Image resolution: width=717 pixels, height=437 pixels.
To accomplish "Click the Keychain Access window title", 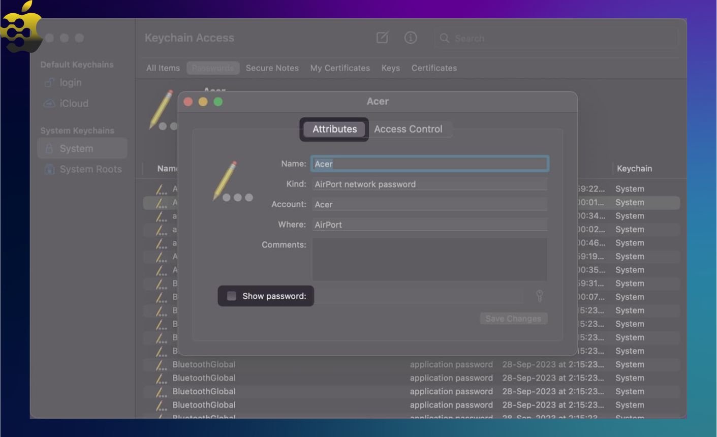I will tap(189, 38).
